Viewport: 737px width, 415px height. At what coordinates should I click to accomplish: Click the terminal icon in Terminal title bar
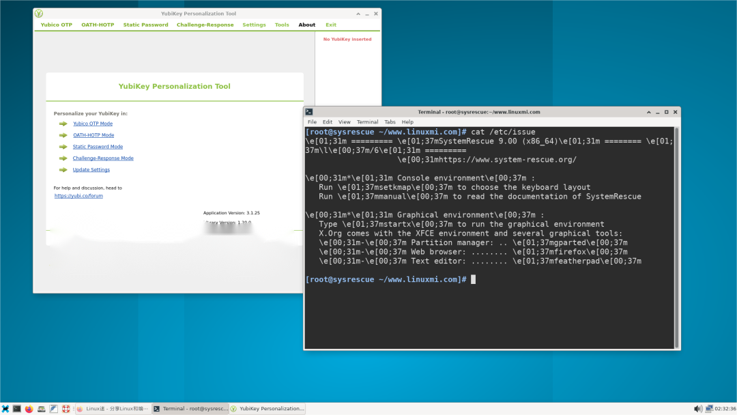point(309,112)
